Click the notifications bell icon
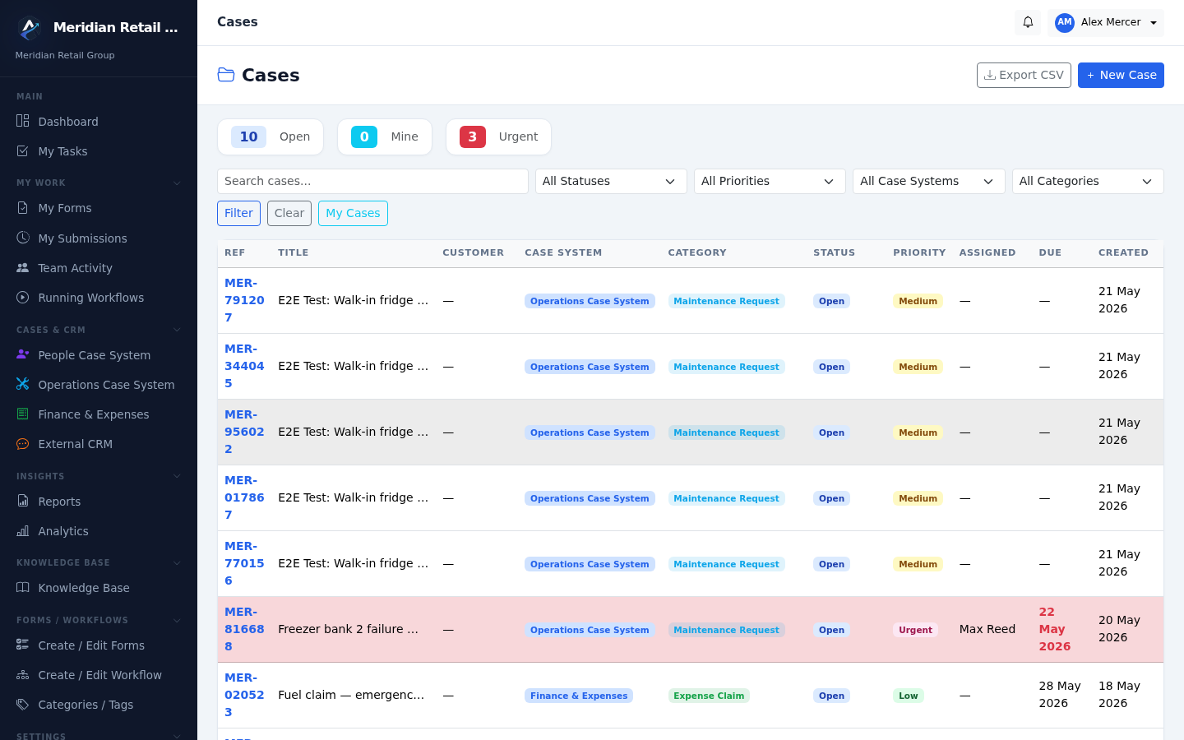Viewport: 1184px width, 740px height. point(1028,22)
